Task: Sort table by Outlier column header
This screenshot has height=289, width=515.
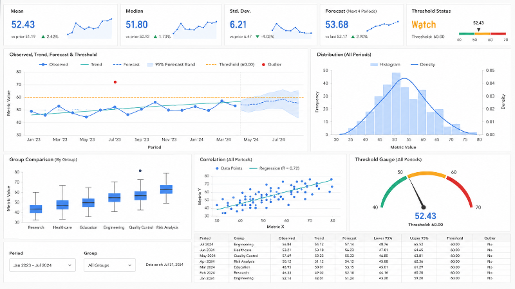Action: (490, 238)
